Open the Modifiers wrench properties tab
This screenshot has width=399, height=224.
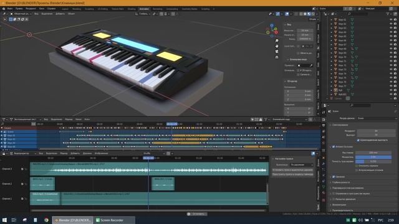[324, 164]
